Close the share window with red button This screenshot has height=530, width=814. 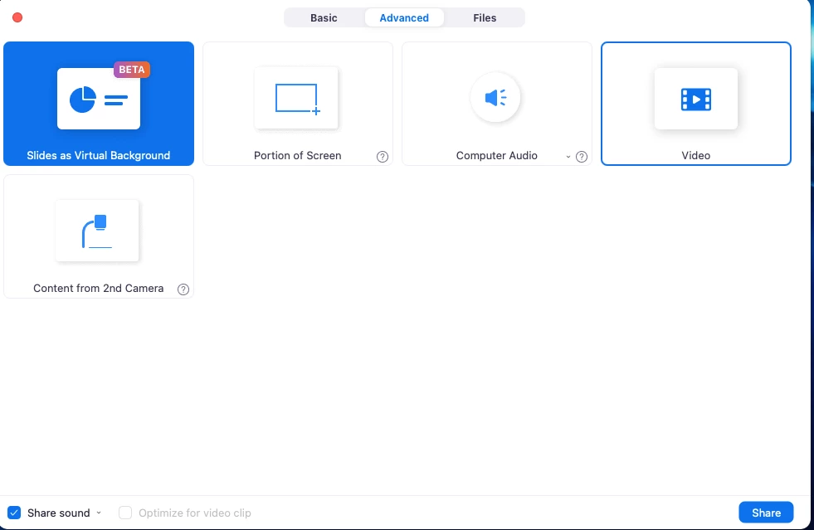(x=17, y=17)
